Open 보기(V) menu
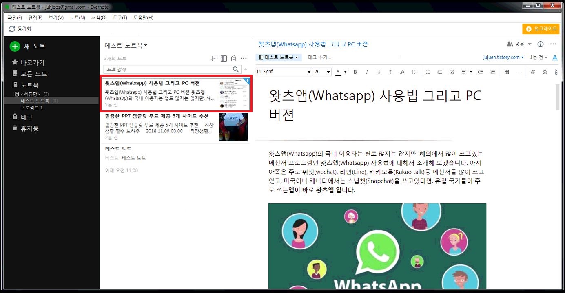 pyautogui.click(x=56, y=18)
